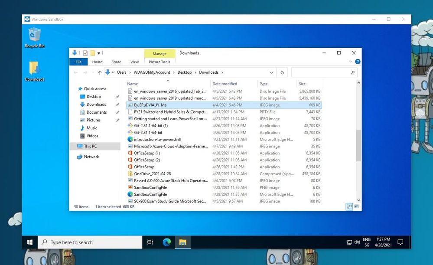Click the taskbar search box
This screenshot has height=265, width=433.
pyautogui.click(x=90, y=242)
